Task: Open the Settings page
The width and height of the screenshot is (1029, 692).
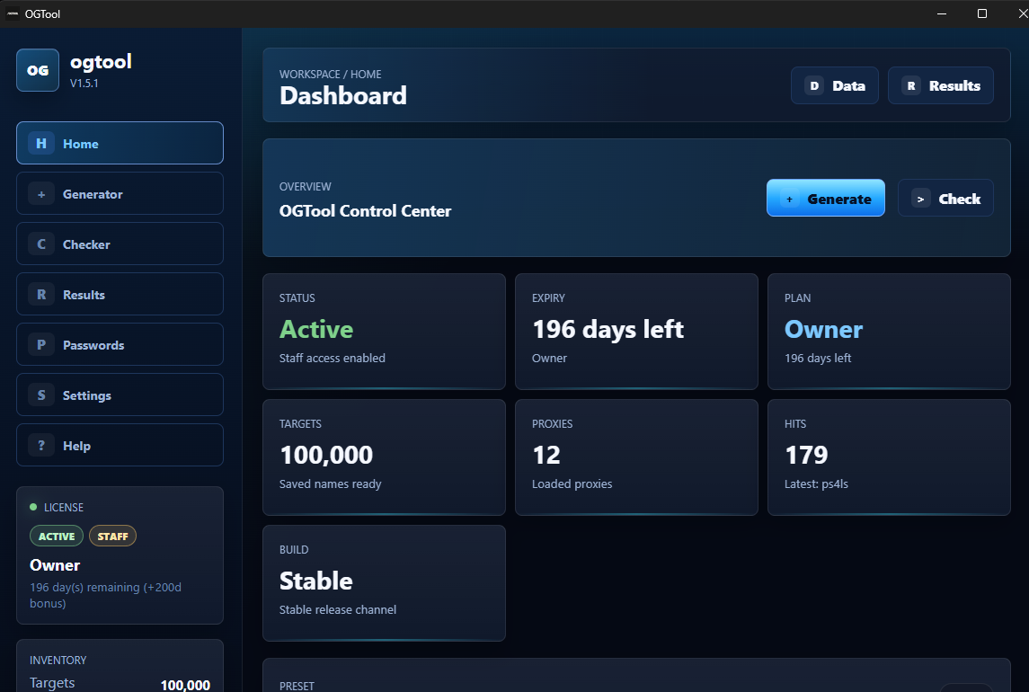Action: [120, 395]
